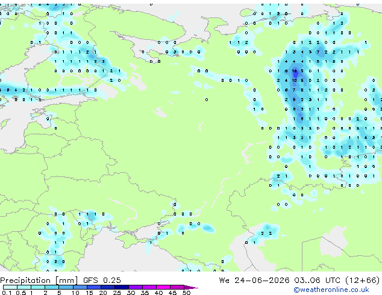Image resolution: width=382 pixels, height=295 pixels.
Task: Click the 10–15 mm legend swatch
Action: 80,287
